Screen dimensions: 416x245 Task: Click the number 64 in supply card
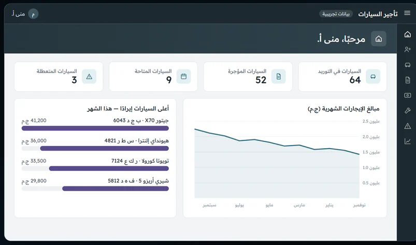click(x=355, y=80)
